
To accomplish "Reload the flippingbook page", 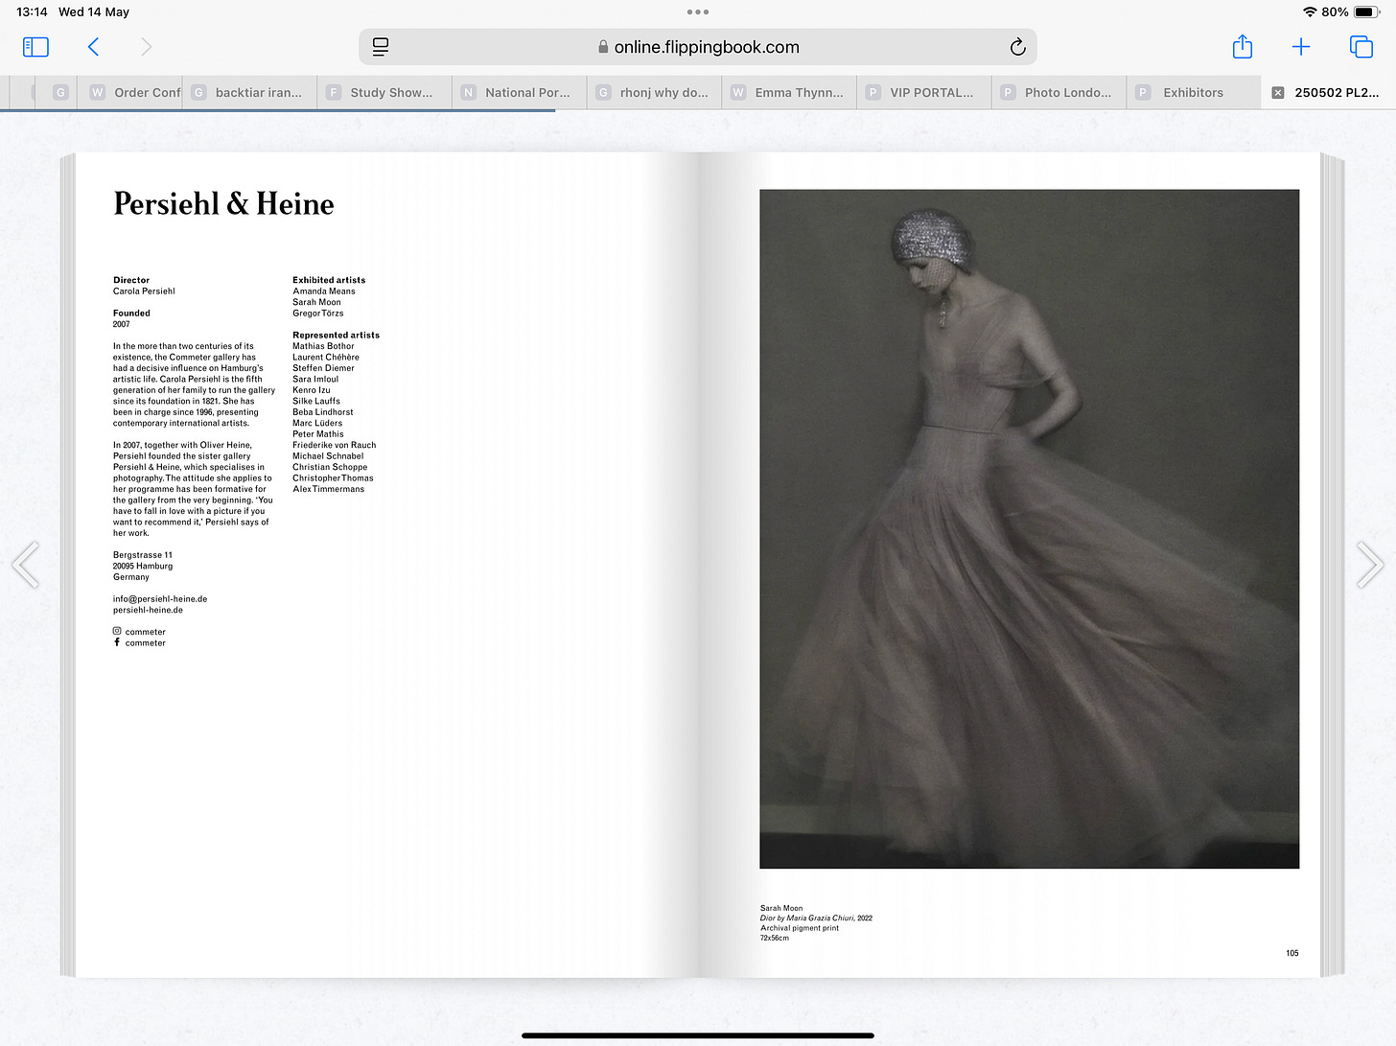I will [x=1017, y=47].
